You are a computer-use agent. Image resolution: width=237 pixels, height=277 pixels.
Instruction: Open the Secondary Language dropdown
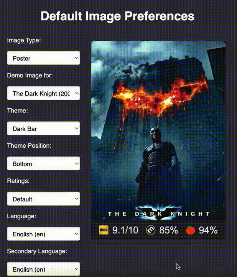[x=43, y=269]
